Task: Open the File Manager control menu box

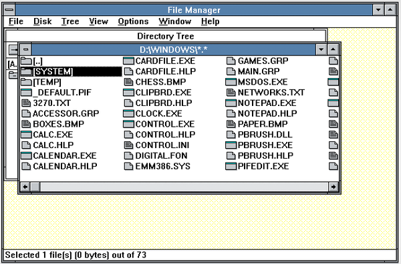Action: (9, 10)
